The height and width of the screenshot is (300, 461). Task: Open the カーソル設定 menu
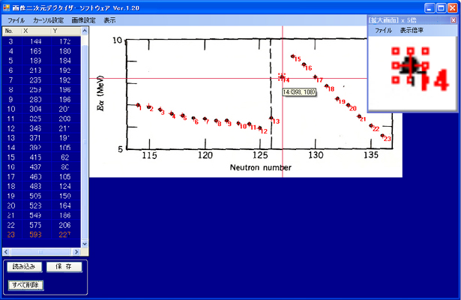coord(48,20)
